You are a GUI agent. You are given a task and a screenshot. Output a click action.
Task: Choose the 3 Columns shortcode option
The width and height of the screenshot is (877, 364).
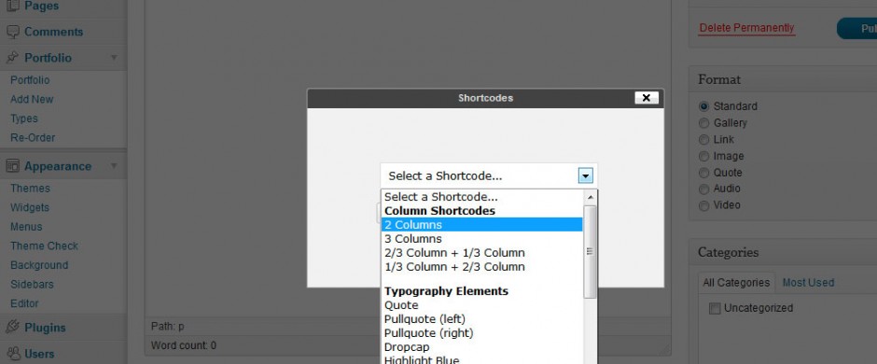coord(481,239)
